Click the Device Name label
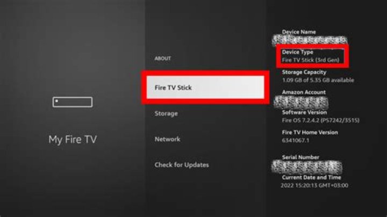This screenshot has width=387, height=217. pyautogui.click(x=299, y=32)
